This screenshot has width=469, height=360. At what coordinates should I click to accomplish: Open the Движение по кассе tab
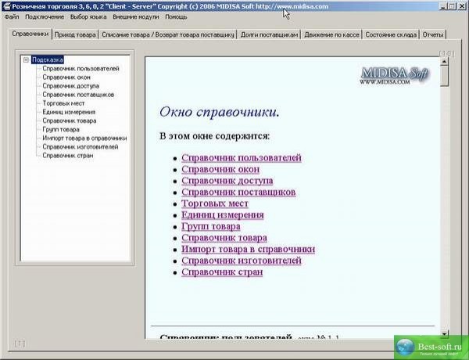point(331,34)
